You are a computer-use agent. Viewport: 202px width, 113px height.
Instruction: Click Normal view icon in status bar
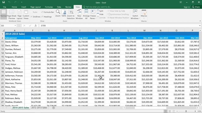coord(165,111)
